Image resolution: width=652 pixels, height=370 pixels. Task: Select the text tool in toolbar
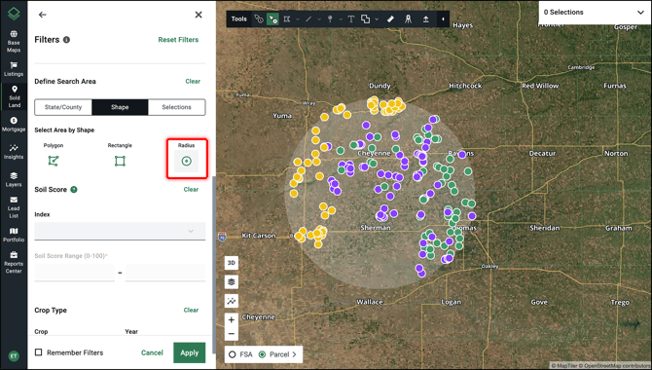click(351, 19)
